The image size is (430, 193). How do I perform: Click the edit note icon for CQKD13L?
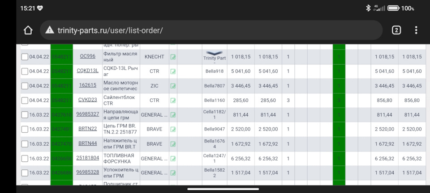(173, 71)
